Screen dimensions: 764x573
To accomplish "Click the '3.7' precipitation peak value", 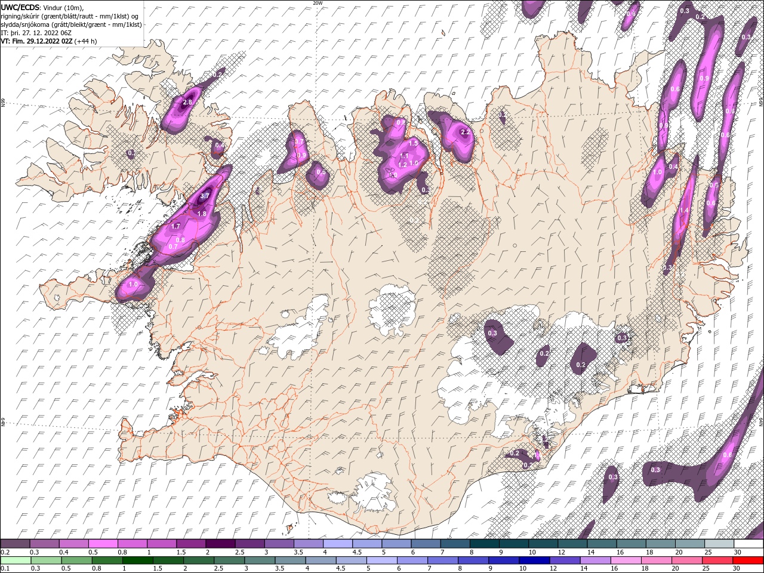I will pos(205,196).
